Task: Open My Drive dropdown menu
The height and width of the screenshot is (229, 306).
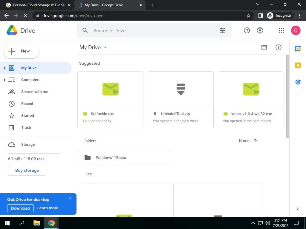Action: pos(105,47)
